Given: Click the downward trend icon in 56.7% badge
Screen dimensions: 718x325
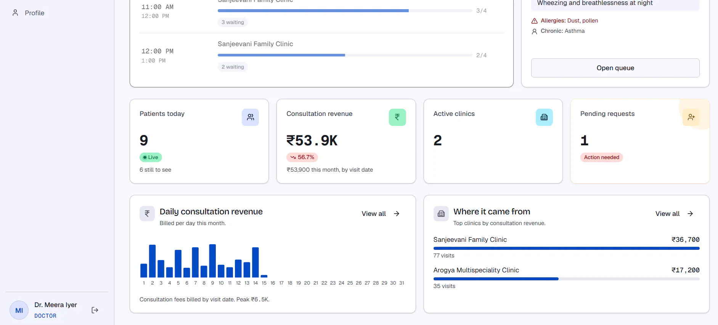Looking at the screenshot, I should tap(293, 157).
